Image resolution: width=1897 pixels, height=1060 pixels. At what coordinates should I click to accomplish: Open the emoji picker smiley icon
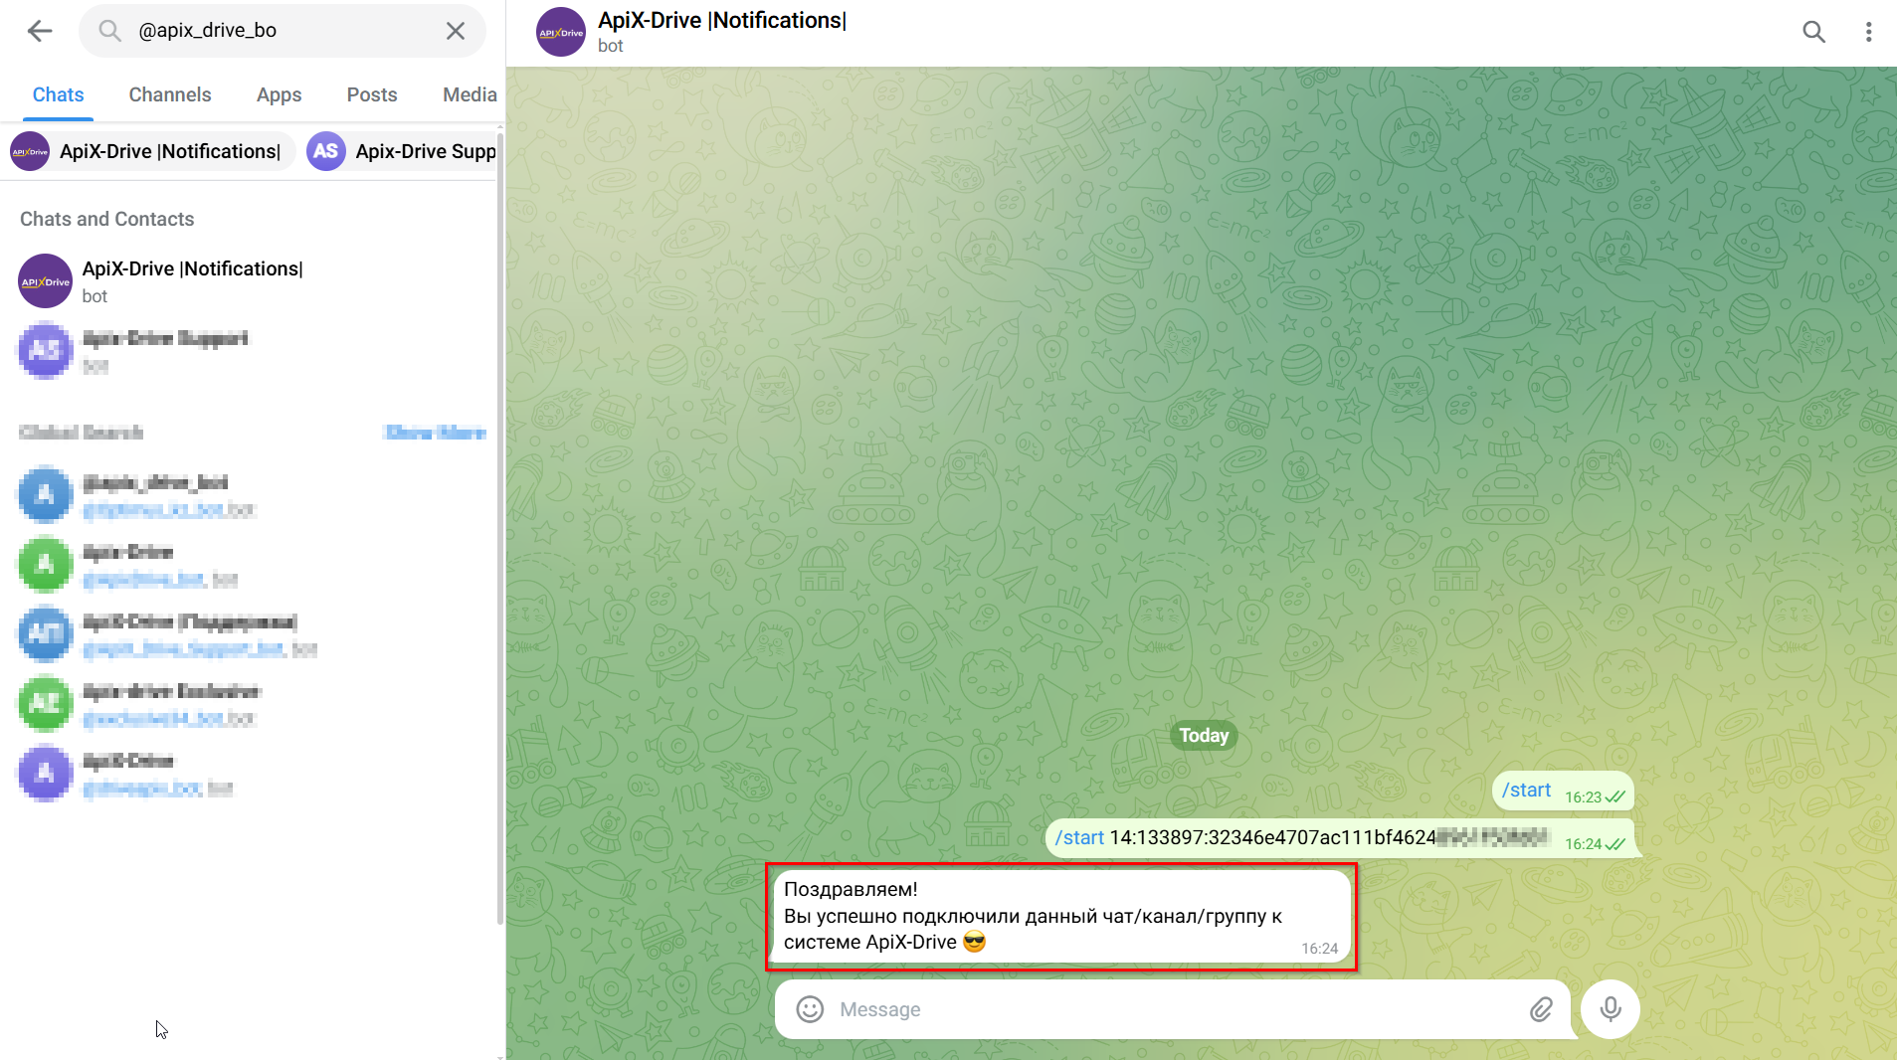[810, 1010]
